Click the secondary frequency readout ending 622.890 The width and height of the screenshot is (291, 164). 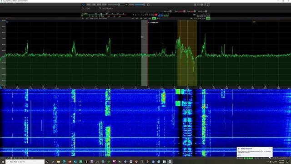pos(203,14)
